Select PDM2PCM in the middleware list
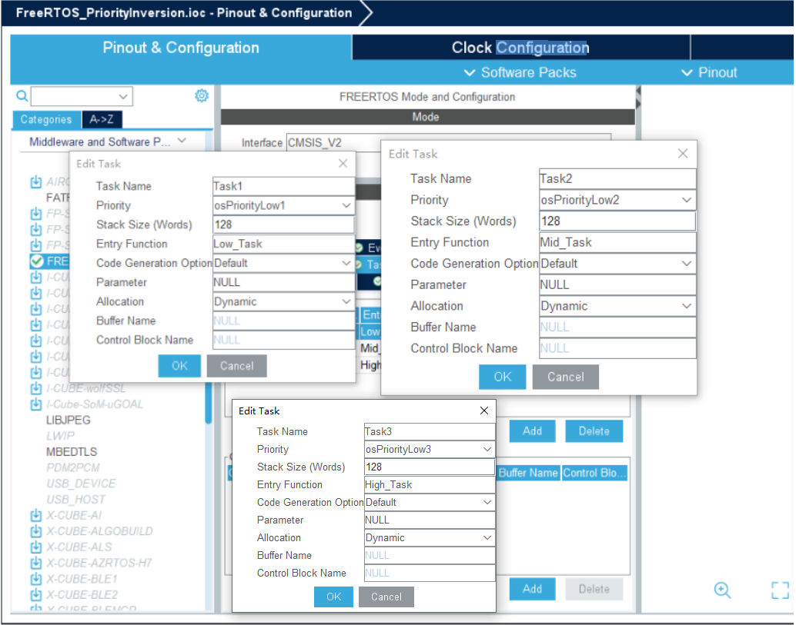 [x=72, y=467]
